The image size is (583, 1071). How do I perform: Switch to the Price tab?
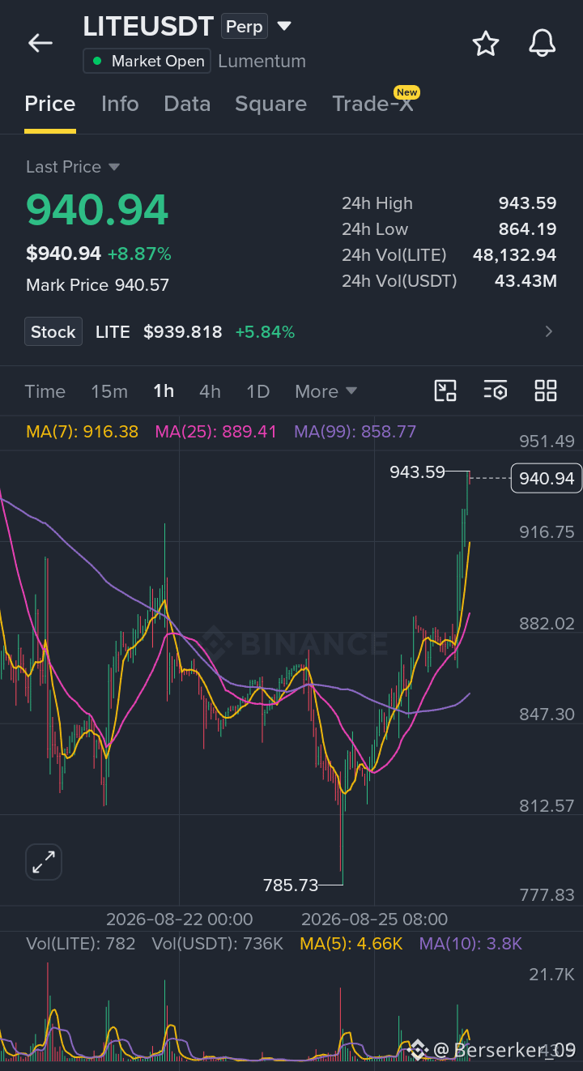(x=50, y=104)
